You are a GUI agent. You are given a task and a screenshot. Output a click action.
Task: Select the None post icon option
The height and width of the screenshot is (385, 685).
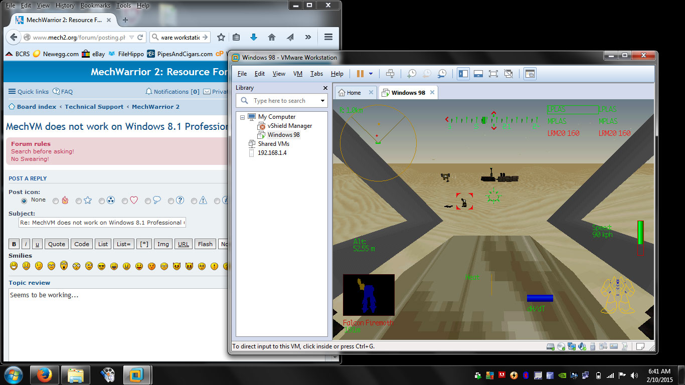click(24, 200)
